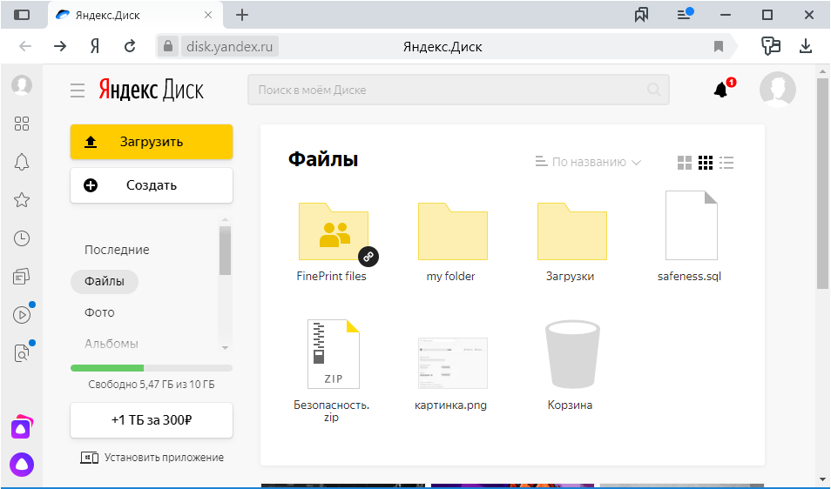Open Disk notifications bell with badge

pos(722,90)
